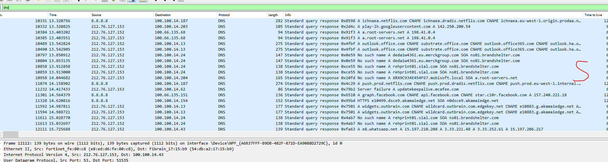The image size is (608, 162).
Task: Select packet 10490 in the list
Action: (304, 49)
